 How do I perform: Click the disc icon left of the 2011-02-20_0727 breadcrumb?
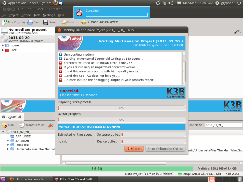click(x=84, y=22)
